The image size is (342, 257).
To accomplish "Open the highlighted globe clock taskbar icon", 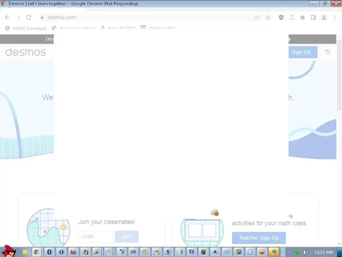I will tap(274, 252).
